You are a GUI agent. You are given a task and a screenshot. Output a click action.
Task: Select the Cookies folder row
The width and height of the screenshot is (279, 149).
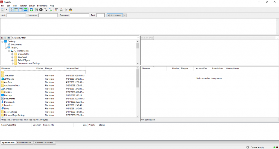click(43, 92)
